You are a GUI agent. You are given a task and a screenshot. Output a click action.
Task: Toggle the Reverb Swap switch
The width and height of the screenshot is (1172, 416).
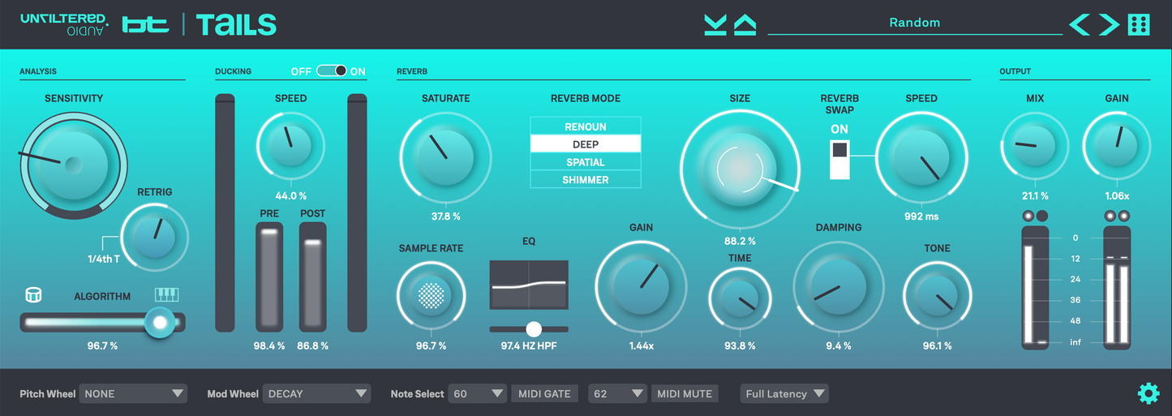coord(839,159)
